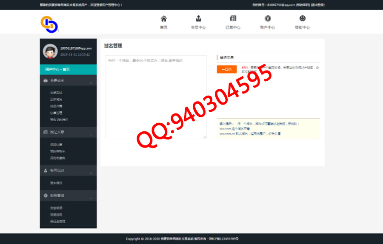Open 保证金管理 in the sidebar menu

57,221
